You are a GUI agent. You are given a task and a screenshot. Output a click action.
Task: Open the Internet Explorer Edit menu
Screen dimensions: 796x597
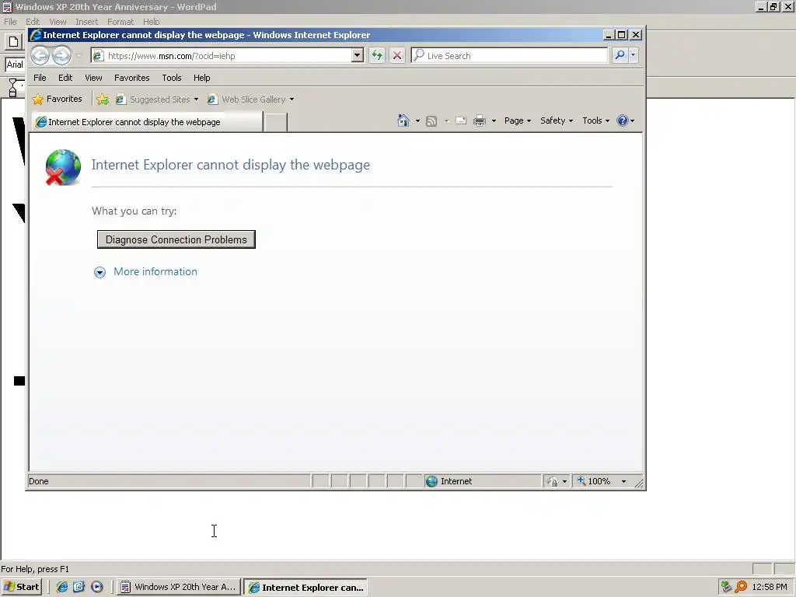65,78
